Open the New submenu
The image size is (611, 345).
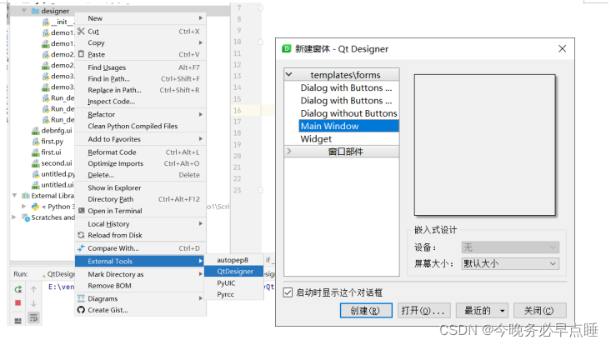coord(140,18)
